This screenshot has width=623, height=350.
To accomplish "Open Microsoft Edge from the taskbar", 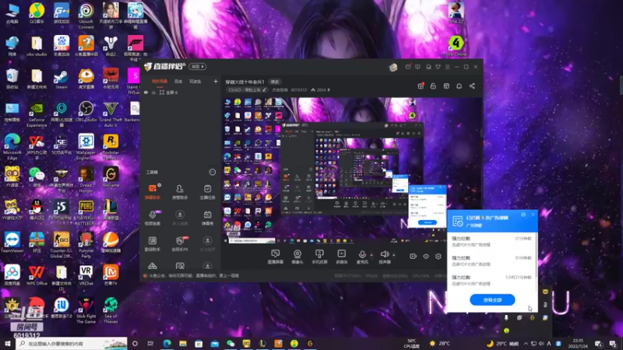I will pos(167,343).
